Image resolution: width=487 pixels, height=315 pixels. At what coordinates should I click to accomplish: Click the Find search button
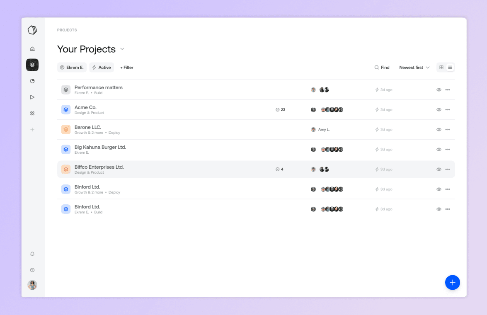(382, 68)
